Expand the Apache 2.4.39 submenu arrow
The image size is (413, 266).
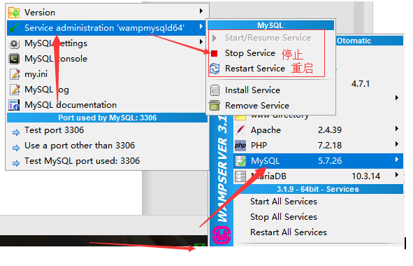(397, 129)
